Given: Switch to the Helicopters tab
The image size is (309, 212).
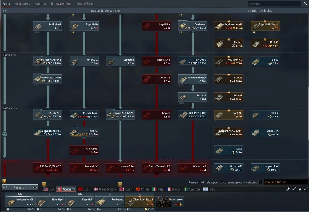Looking at the screenshot, I should point(22,4).
